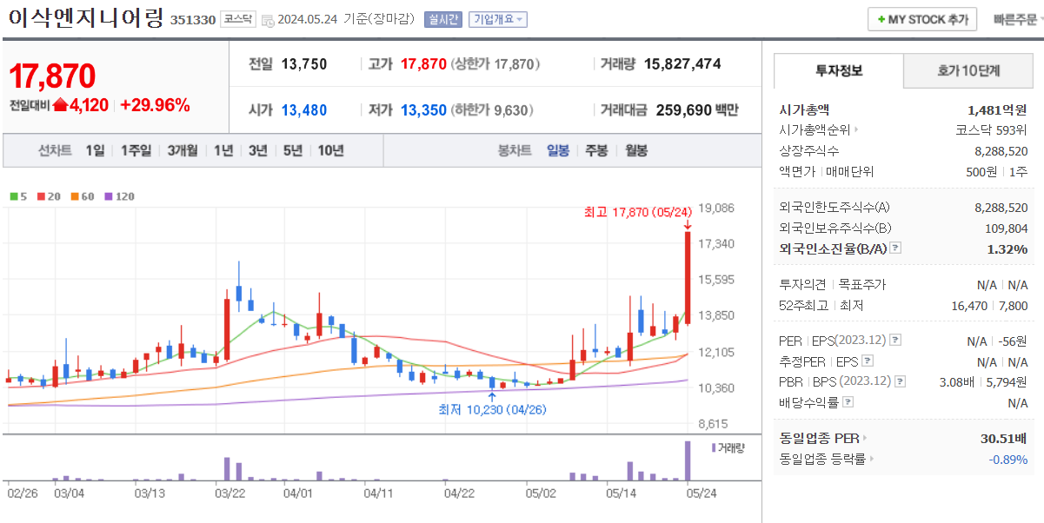Click 상장주식수 value 8,288,520
Screen dimensions: 1044x523
1001,151
